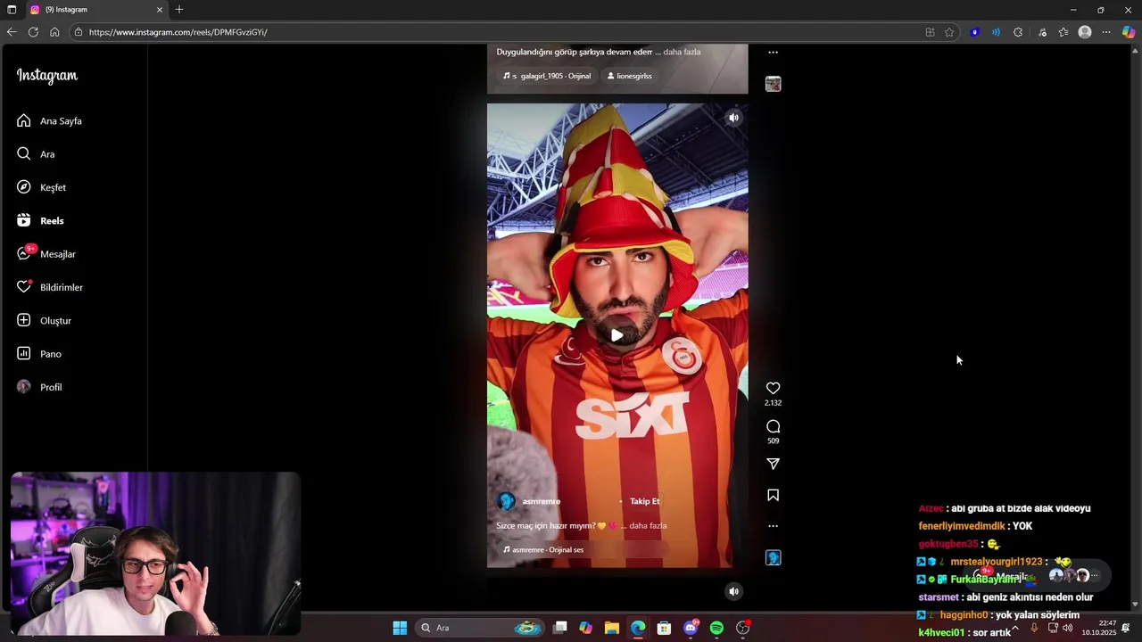Open the tab actions menu icon
Screen dimensions: 1142x642
click(x=12, y=10)
